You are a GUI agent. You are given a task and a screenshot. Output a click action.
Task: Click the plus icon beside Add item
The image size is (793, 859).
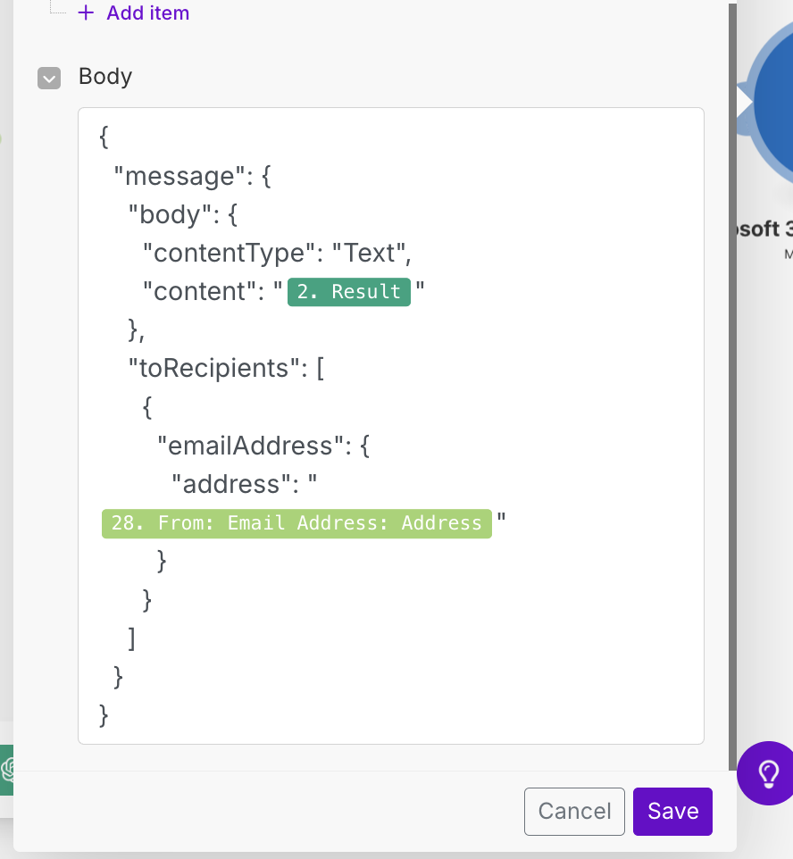86,13
